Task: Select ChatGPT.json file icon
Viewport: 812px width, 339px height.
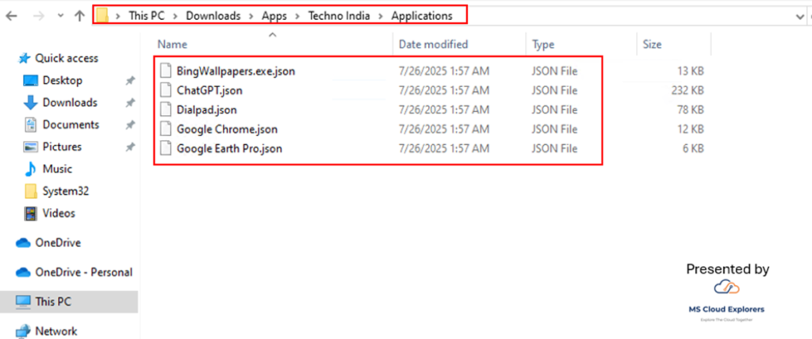Action: click(x=165, y=90)
